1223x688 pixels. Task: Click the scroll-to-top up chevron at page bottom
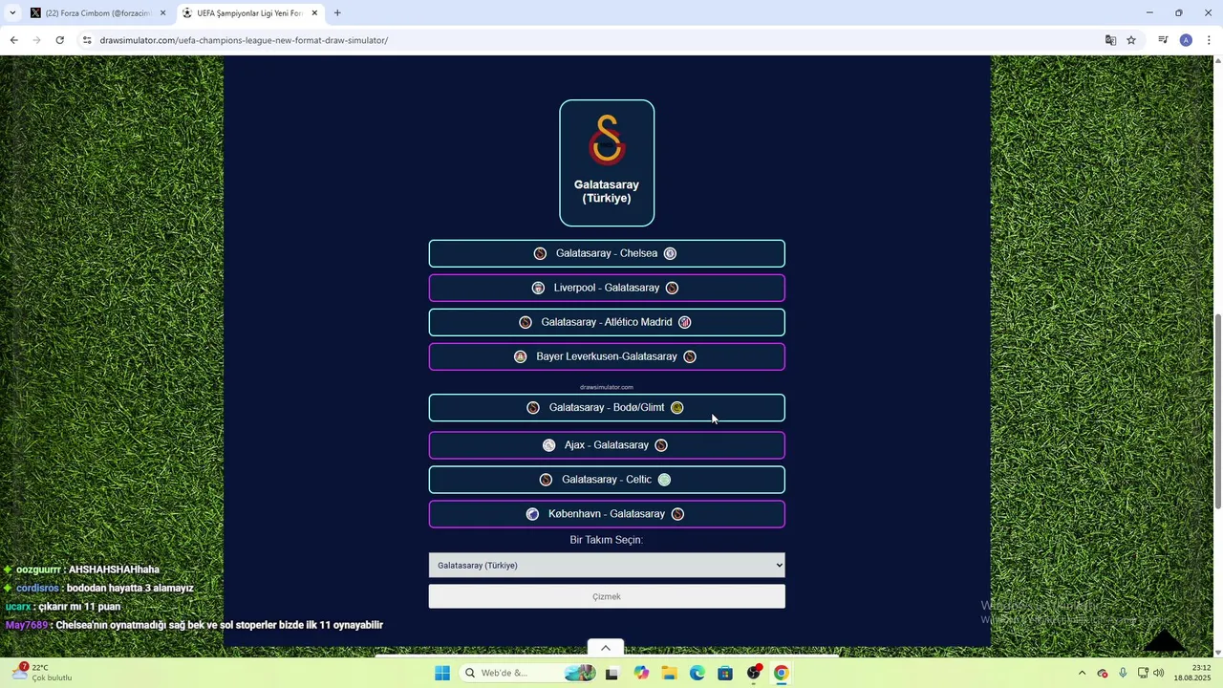pyautogui.click(x=606, y=648)
